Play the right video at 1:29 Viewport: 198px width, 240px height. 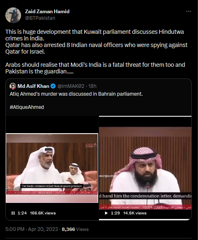pos(106,213)
